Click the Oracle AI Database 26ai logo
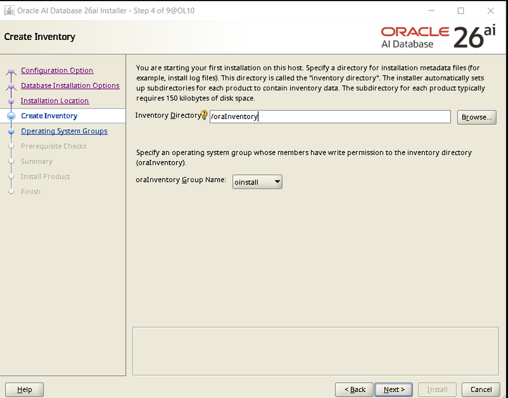The width and height of the screenshot is (508, 398). tap(438, 37)
